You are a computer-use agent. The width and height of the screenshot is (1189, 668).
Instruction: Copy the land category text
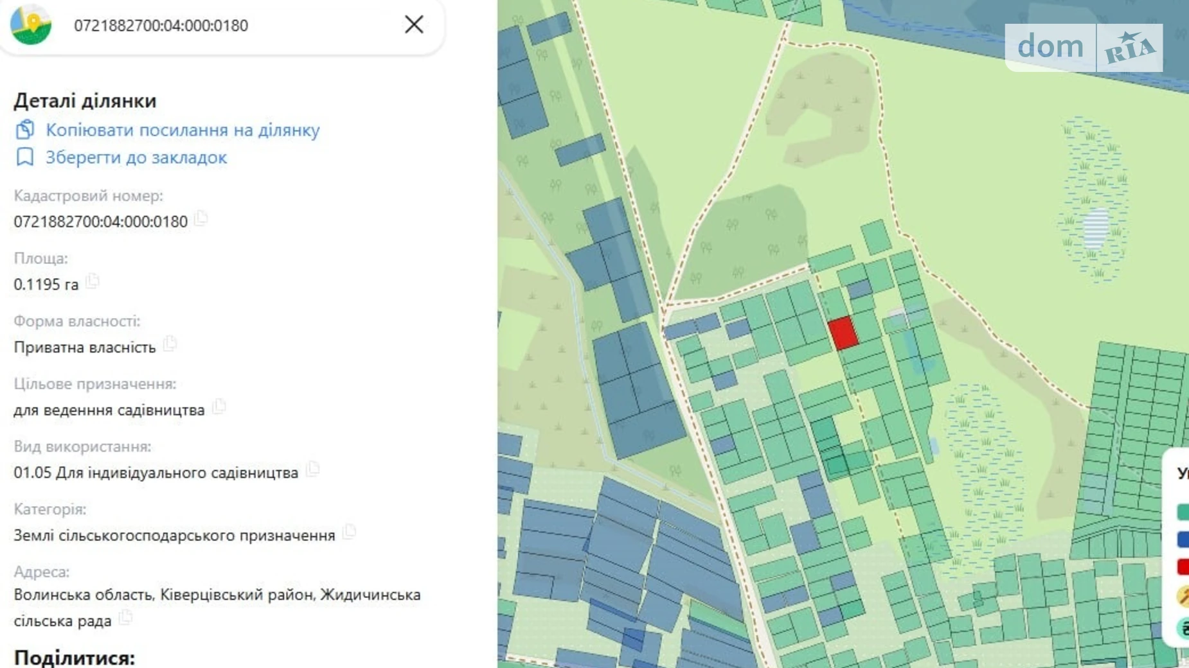pos(350,532)
